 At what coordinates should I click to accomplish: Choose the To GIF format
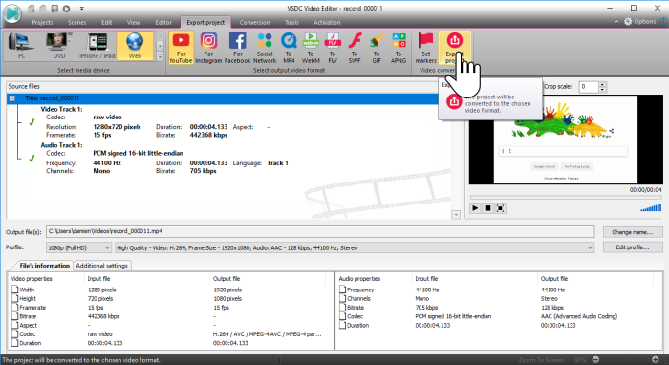coord(377,48)
